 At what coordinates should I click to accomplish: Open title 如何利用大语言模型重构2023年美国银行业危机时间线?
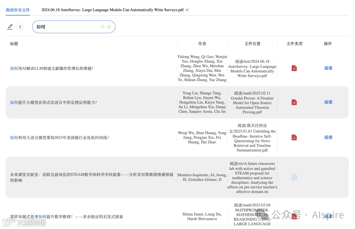[x=59, y=137]
